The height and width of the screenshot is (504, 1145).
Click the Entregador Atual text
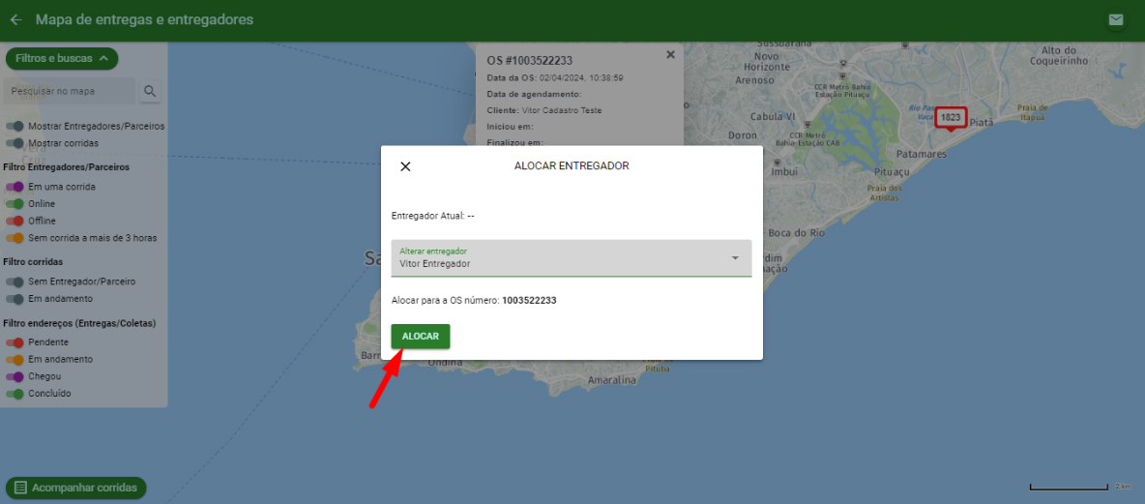pyautogui.click(x=433, y=217)
